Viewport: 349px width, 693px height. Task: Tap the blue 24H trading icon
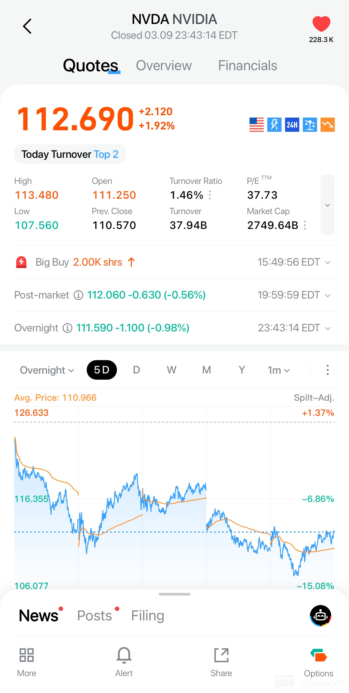292,125
